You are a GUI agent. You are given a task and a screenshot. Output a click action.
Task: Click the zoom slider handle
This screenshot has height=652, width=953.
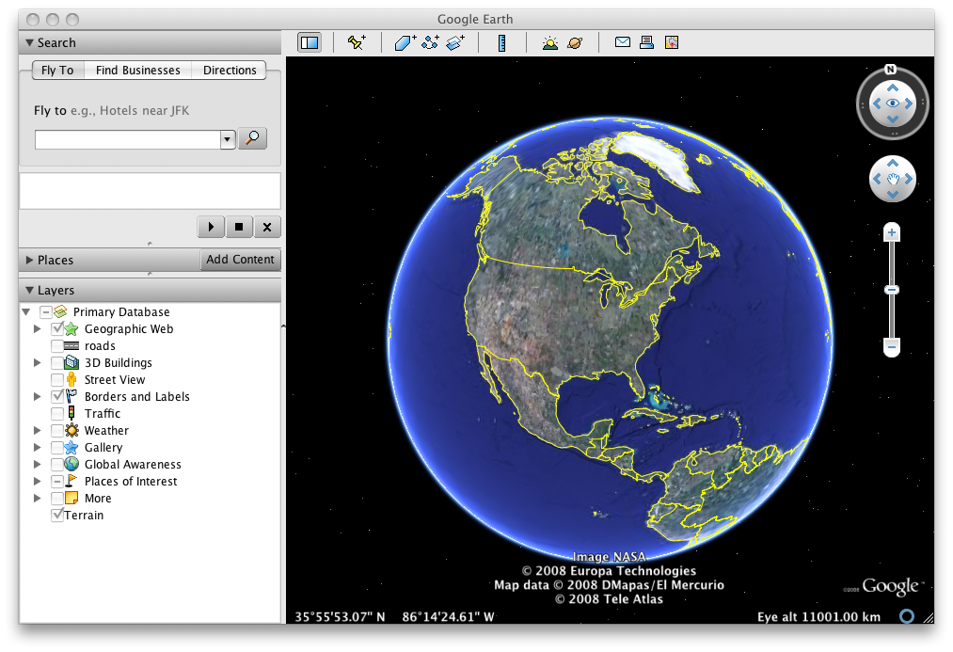pos(892,290)
